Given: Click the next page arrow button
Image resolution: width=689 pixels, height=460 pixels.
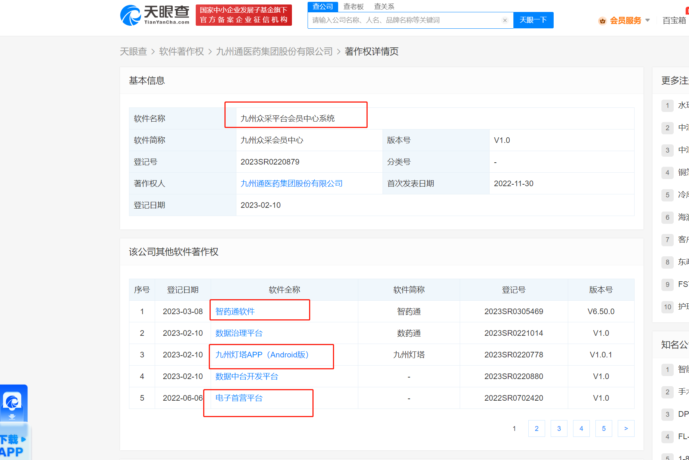Looking at the screenshot, I should point(626,429).
